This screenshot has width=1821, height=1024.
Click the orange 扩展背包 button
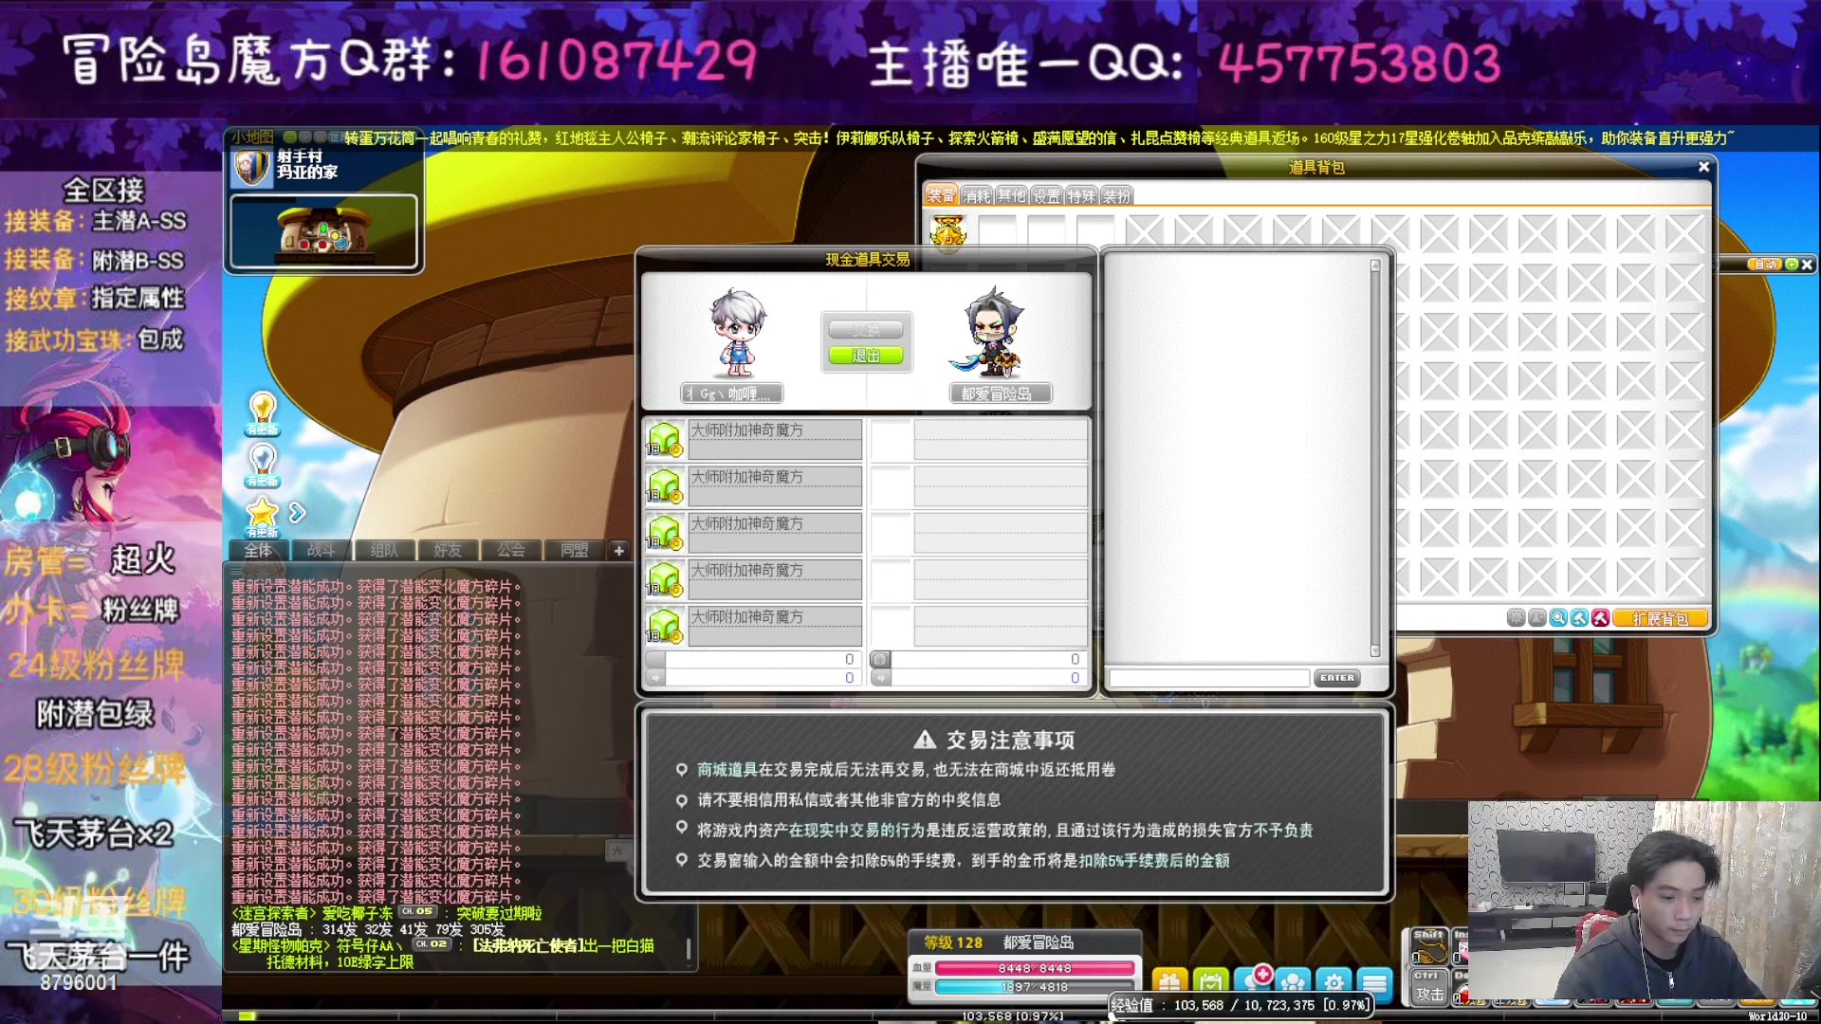point(1660,618)
